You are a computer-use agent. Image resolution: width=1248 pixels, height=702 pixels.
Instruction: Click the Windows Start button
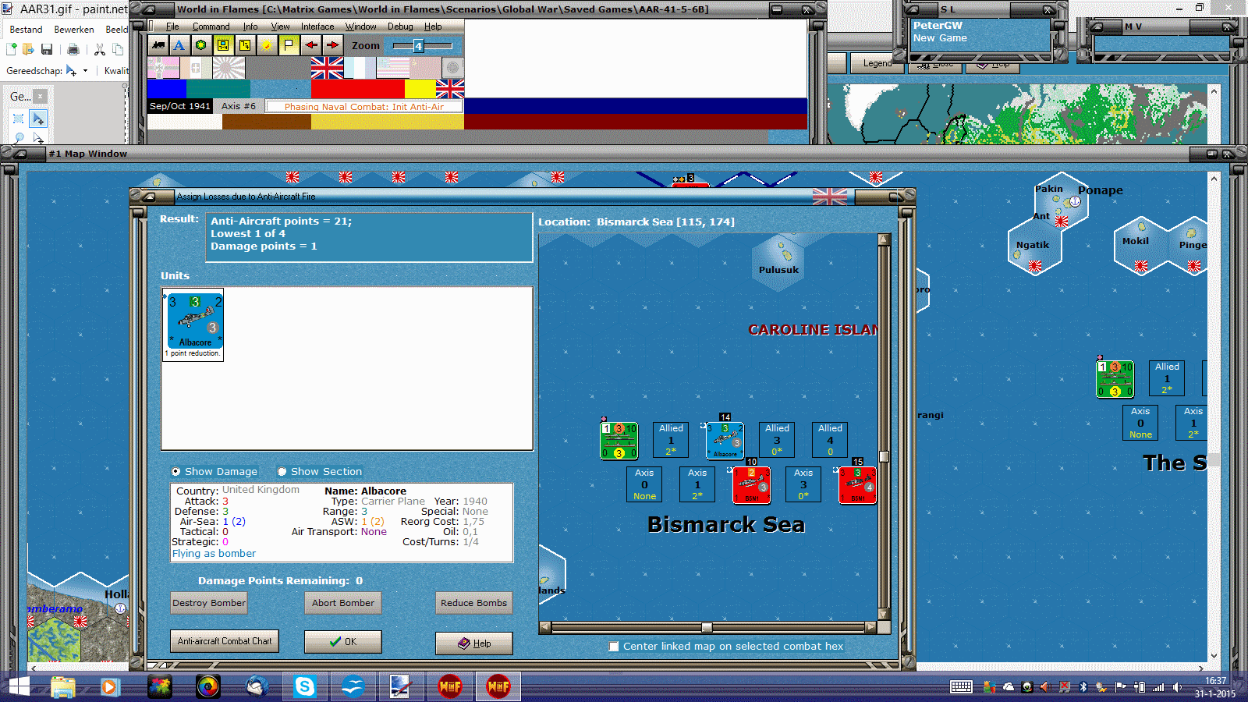pos(19,686)
